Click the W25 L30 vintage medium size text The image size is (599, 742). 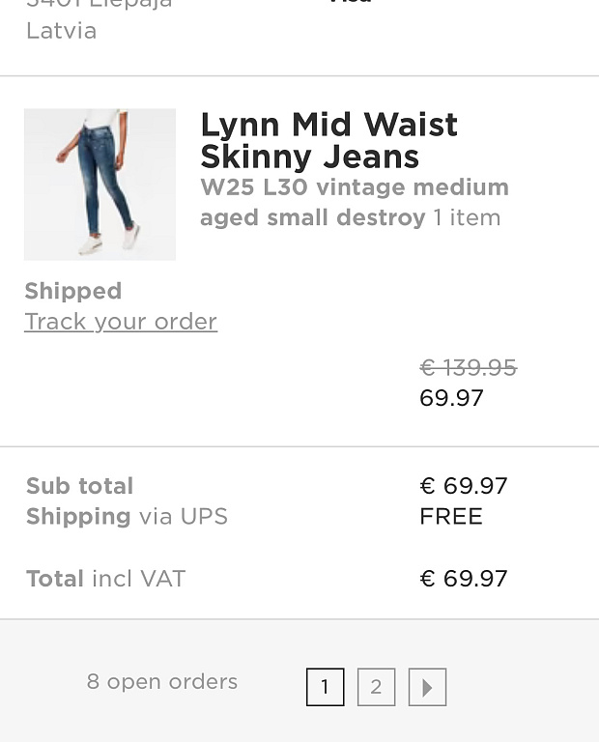point(355,187)
